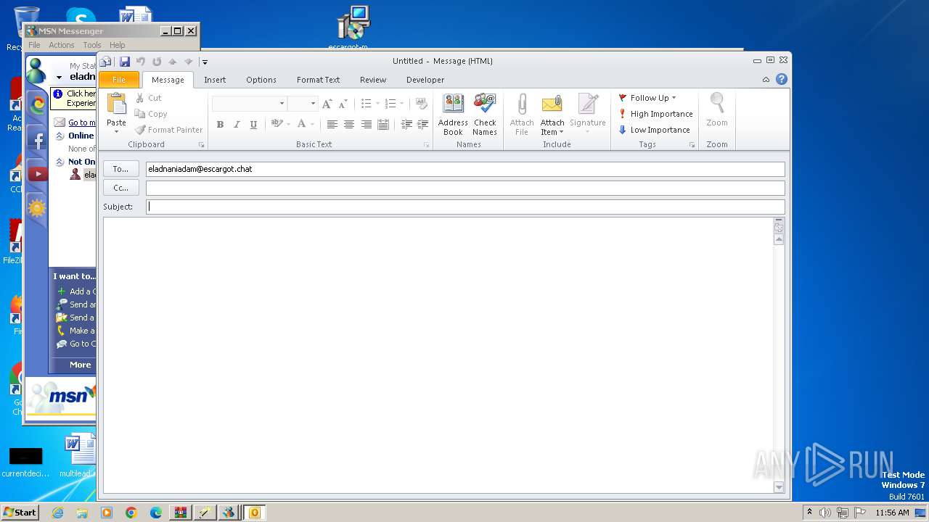Toggle Low Importance tag
The image size is (929, 522).
pos(654,130)
